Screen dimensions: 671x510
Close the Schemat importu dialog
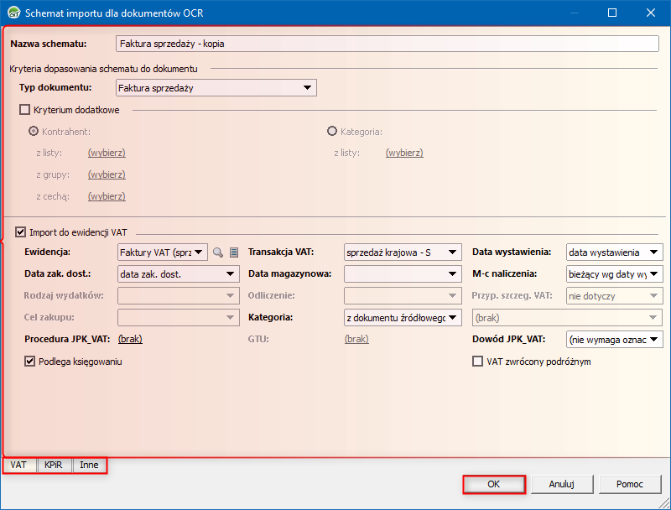coord(651,13)
